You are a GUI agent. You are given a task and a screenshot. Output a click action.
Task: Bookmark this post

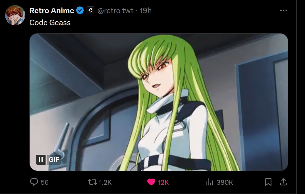click(x=268, y=182)
